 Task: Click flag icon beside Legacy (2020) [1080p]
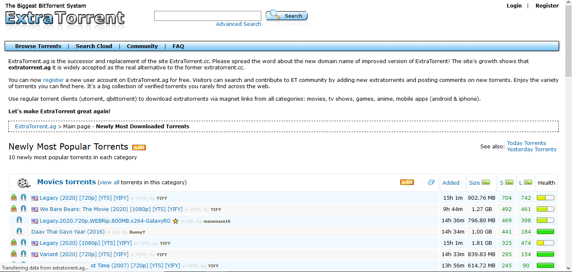(35, 243)
